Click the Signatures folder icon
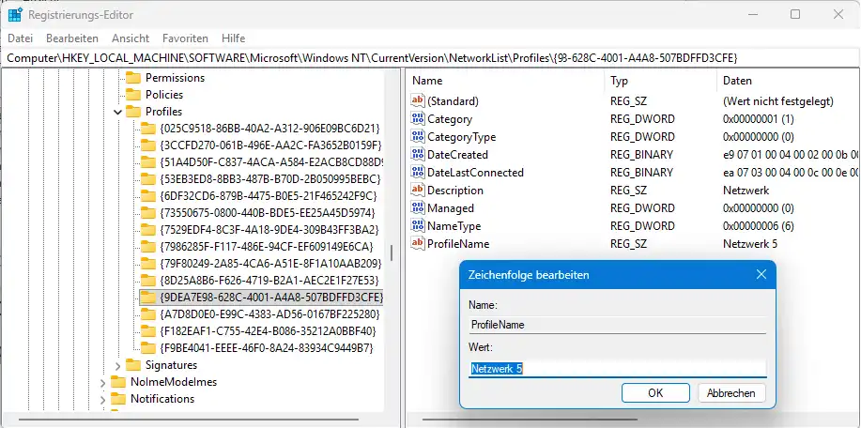The image size is (861, 428). (x=133, y=365)
